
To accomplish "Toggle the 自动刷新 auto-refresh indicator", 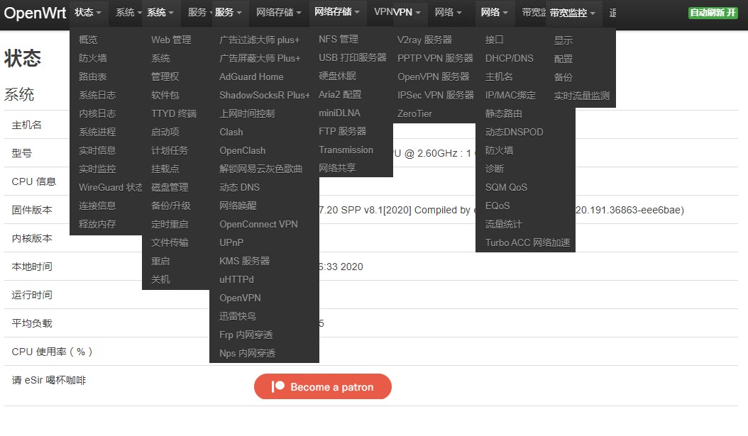I will pyautogui.click(x=713, y=13).
